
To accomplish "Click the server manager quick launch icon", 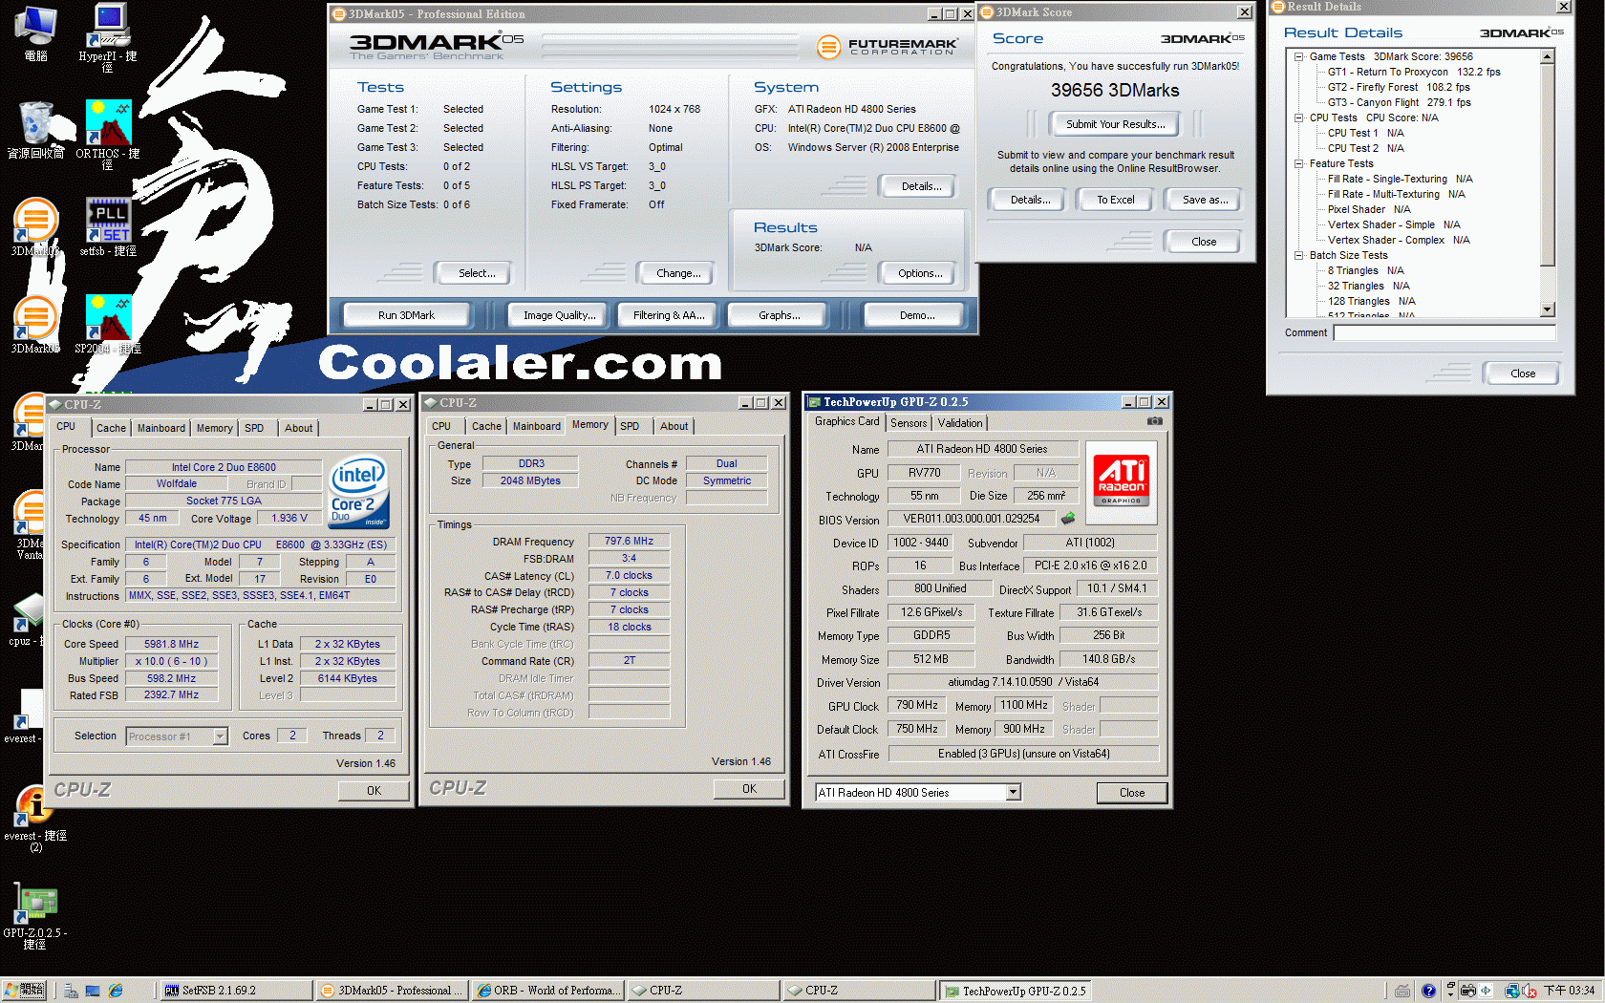I will click(71, 991).
